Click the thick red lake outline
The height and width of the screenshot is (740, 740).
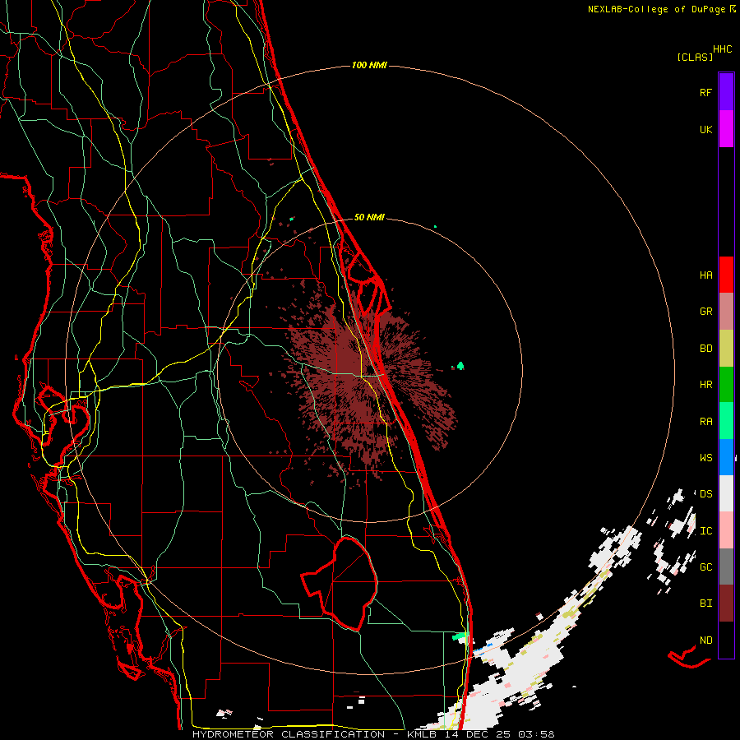pyautogui.click(x=340, y=584)
